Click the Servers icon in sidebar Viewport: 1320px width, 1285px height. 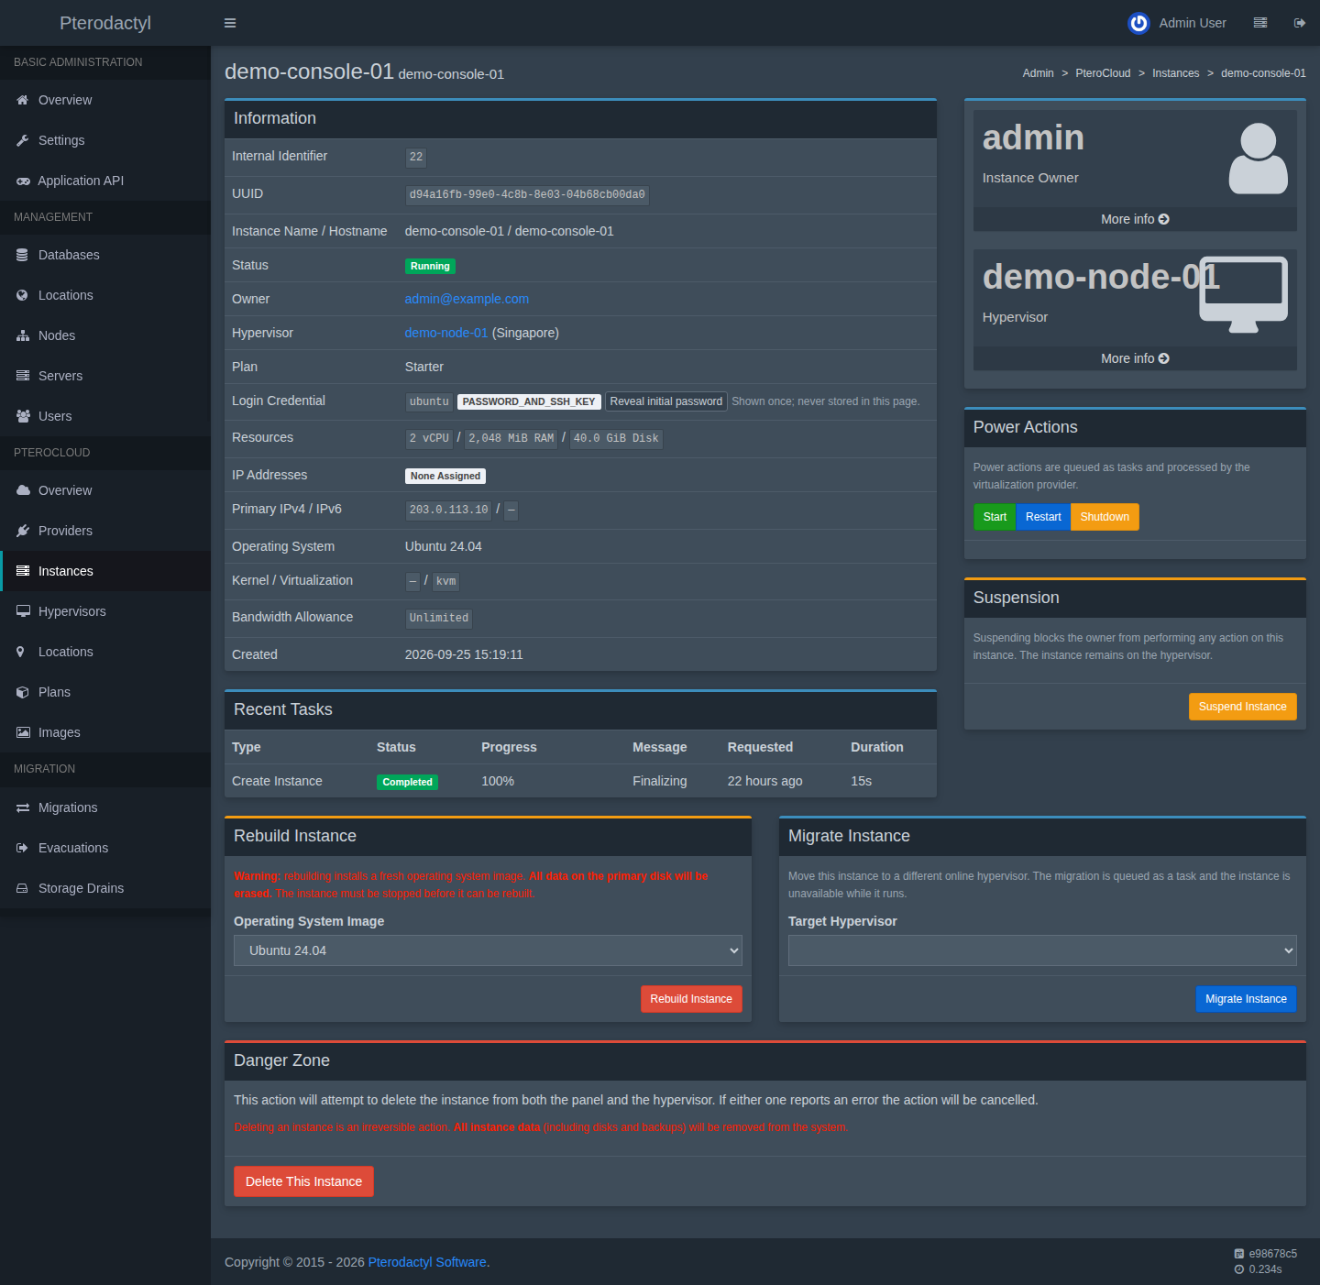(23, 376)
